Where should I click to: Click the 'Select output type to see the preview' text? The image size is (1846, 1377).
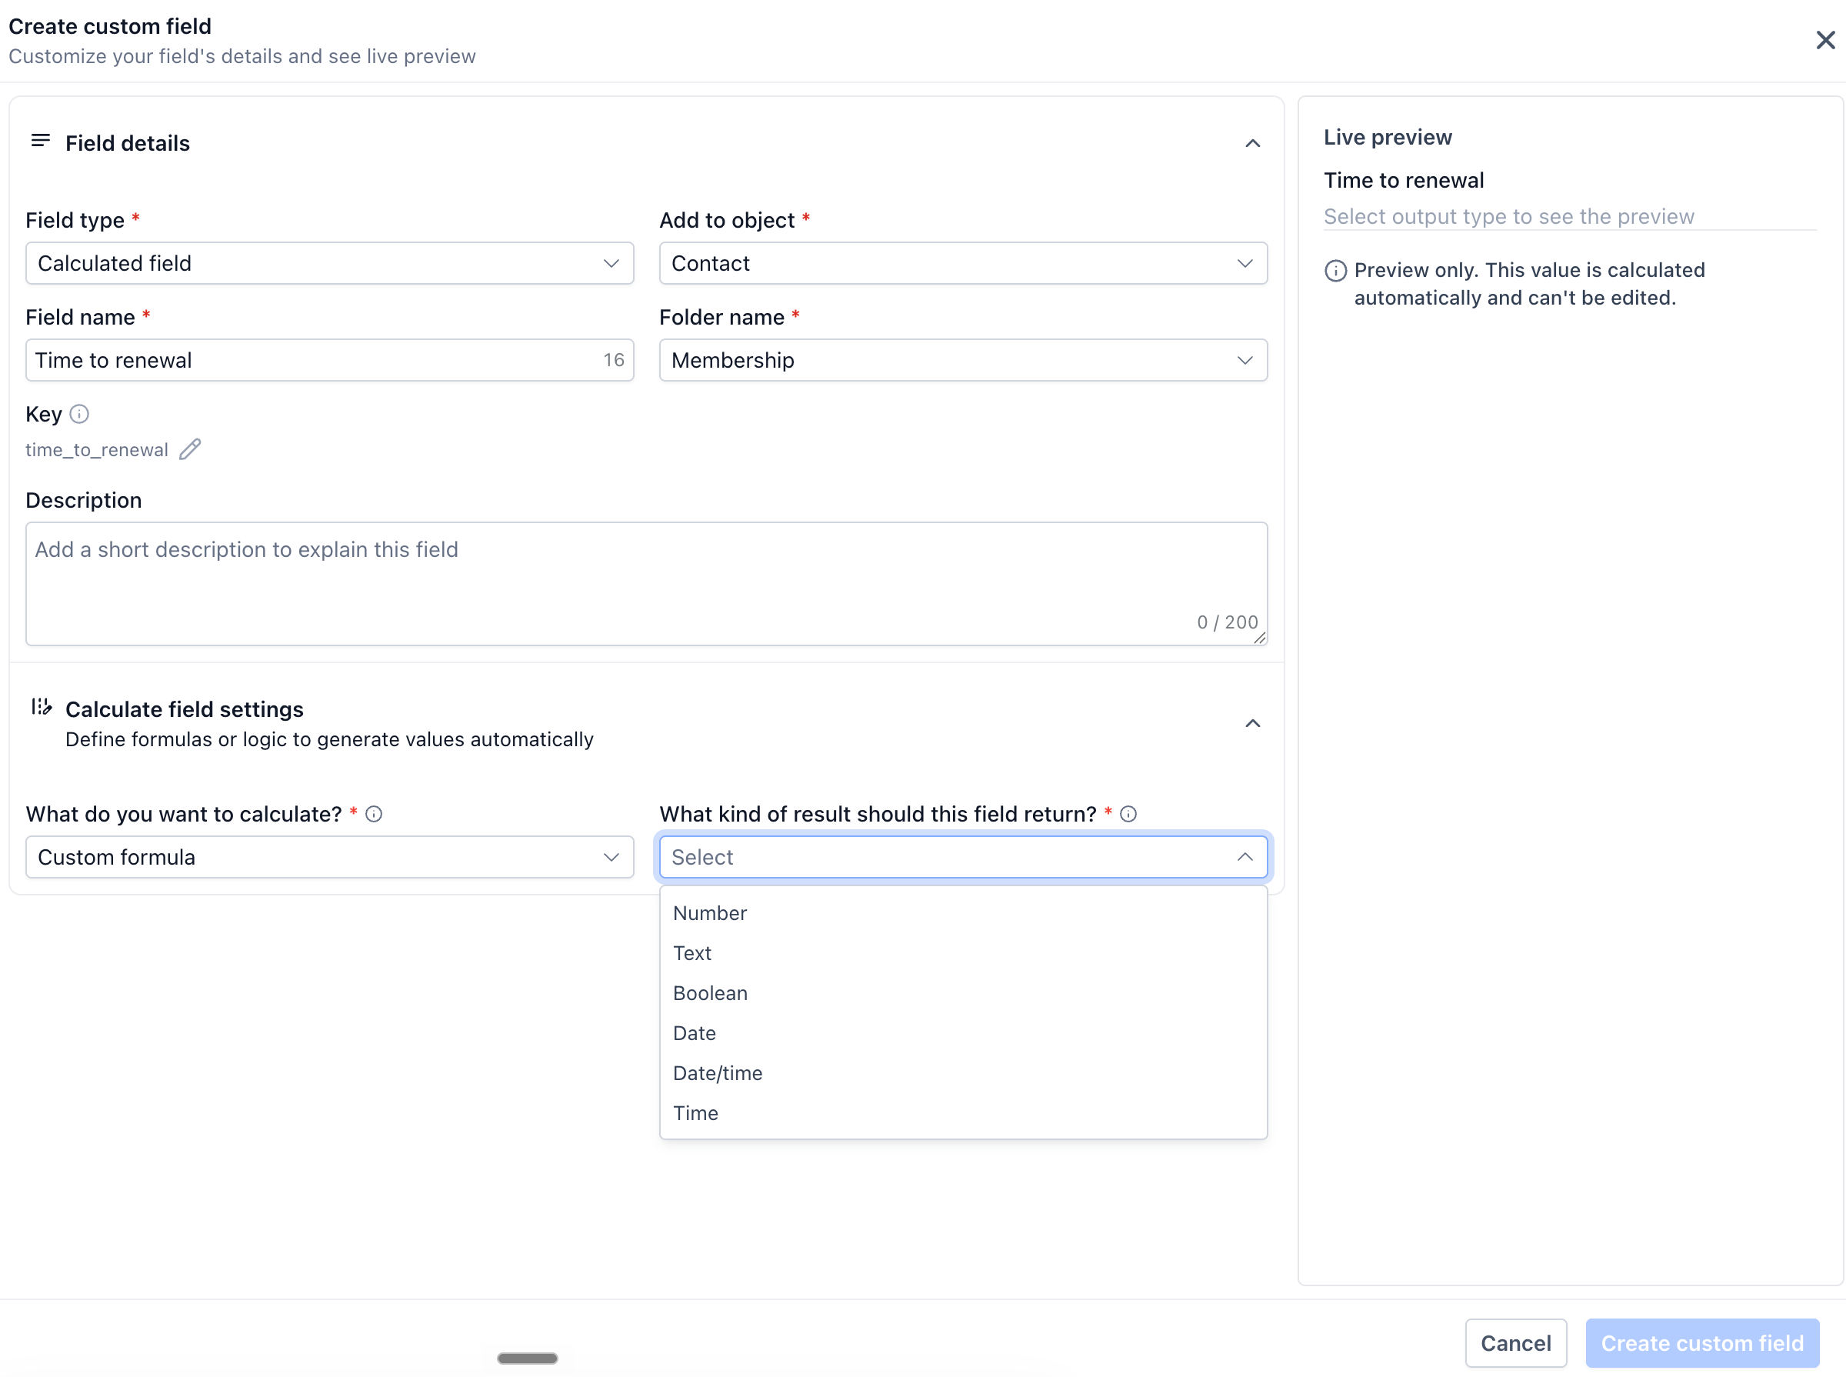pyautogui.click(x=1508, y=217)
